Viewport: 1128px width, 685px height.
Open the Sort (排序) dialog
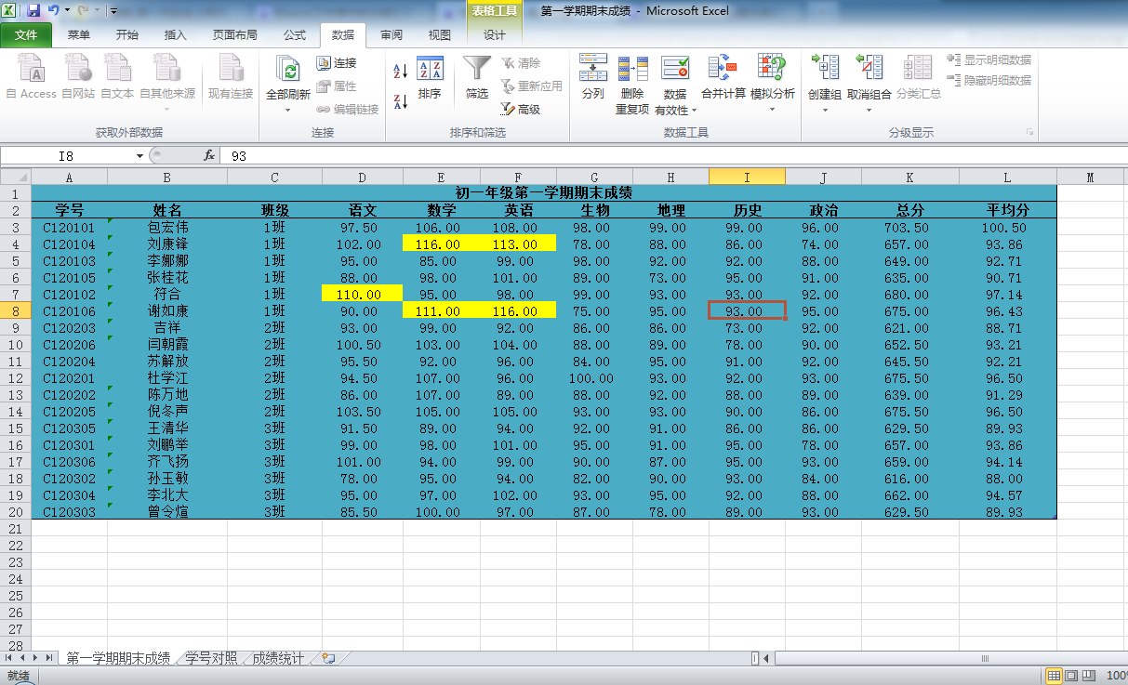click(430, 76)
